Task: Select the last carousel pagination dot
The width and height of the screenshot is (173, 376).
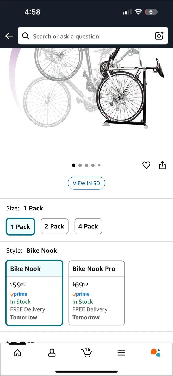Action: (99, 165)
